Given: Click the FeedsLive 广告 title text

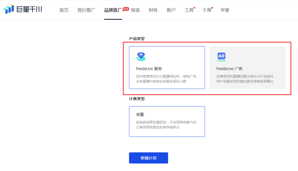Looking at the screenshot, I should pos(229,69).
